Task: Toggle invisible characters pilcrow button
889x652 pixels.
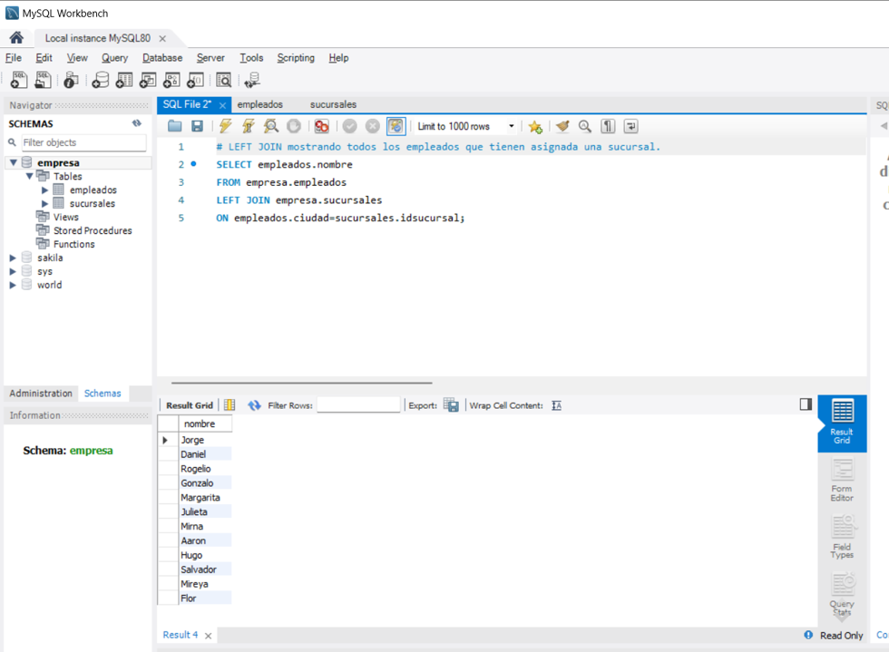Action: pyautogui.click(x=608, y=126)
